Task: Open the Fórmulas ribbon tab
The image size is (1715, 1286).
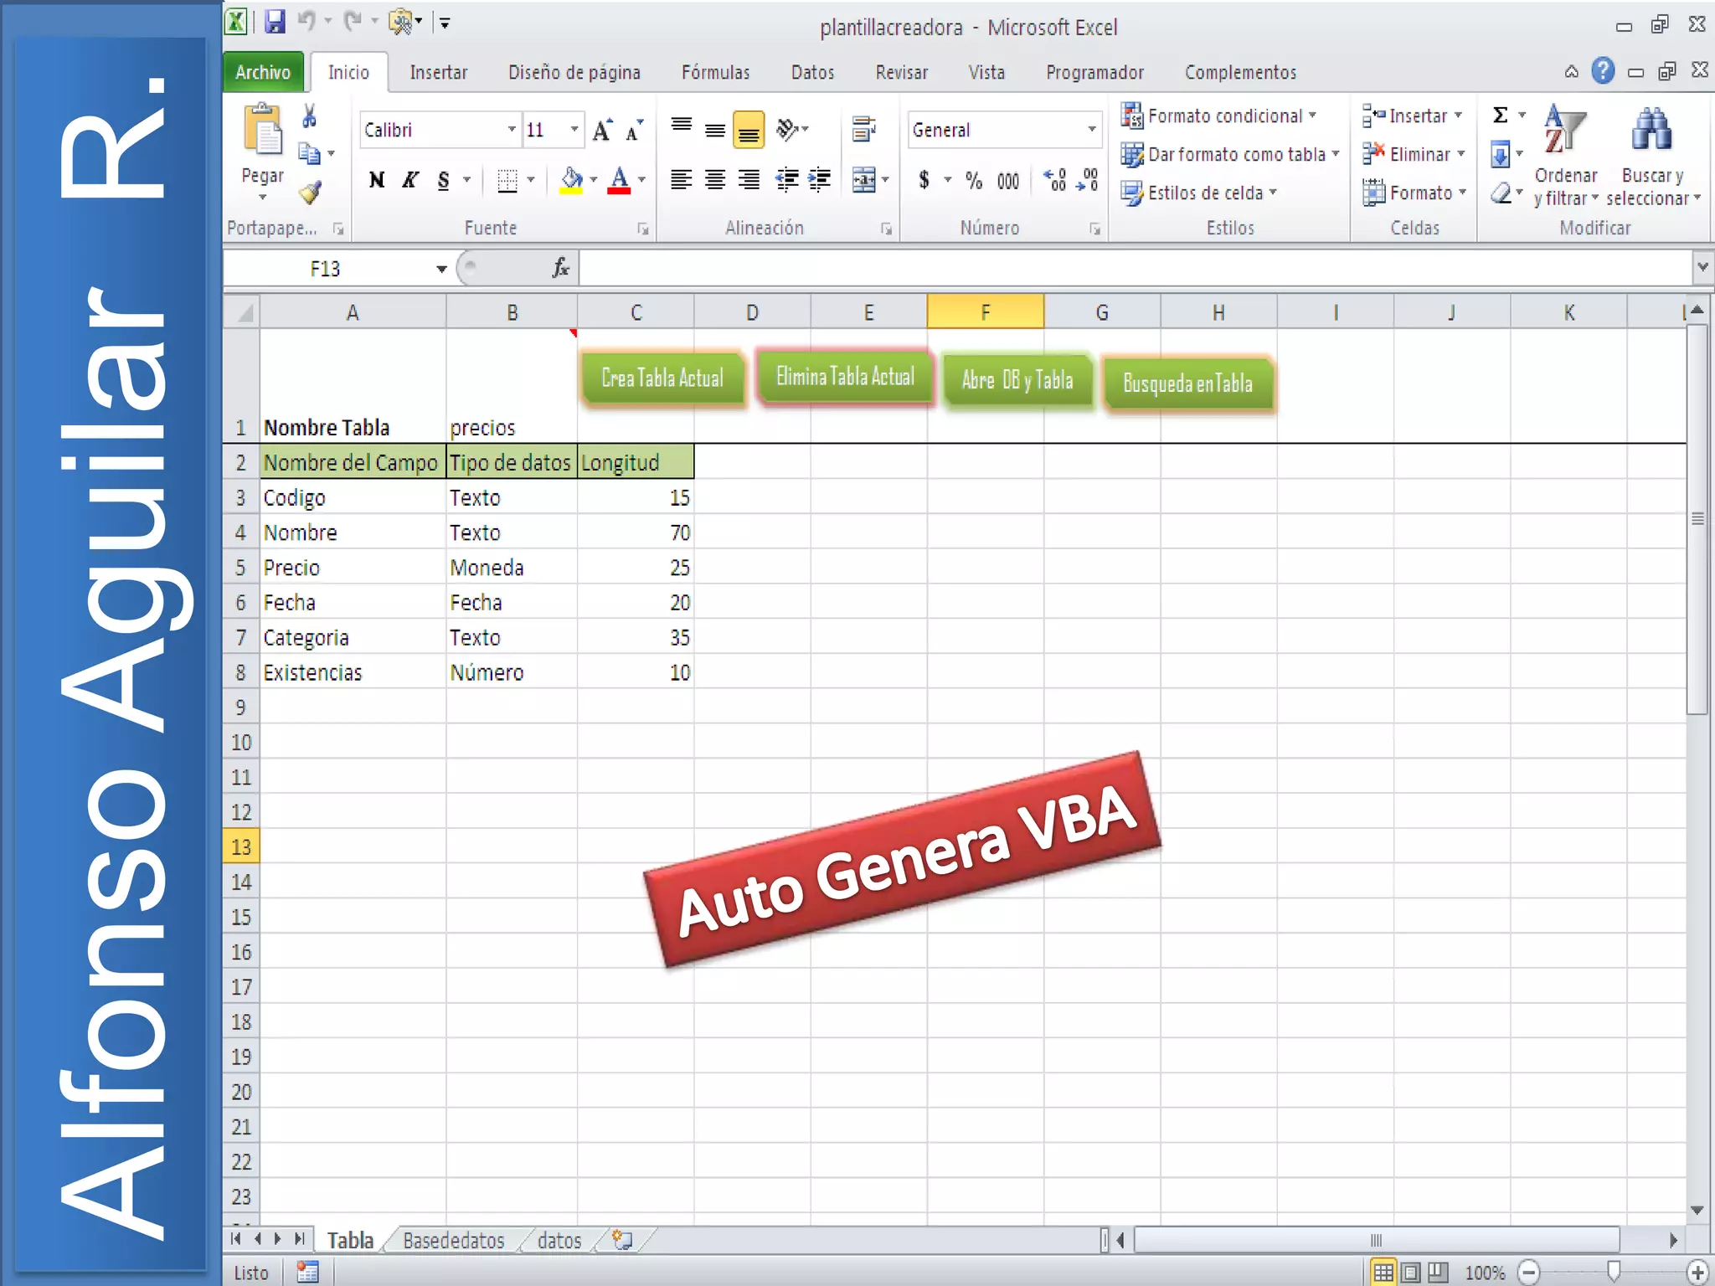Action: [x=715, y=73]
